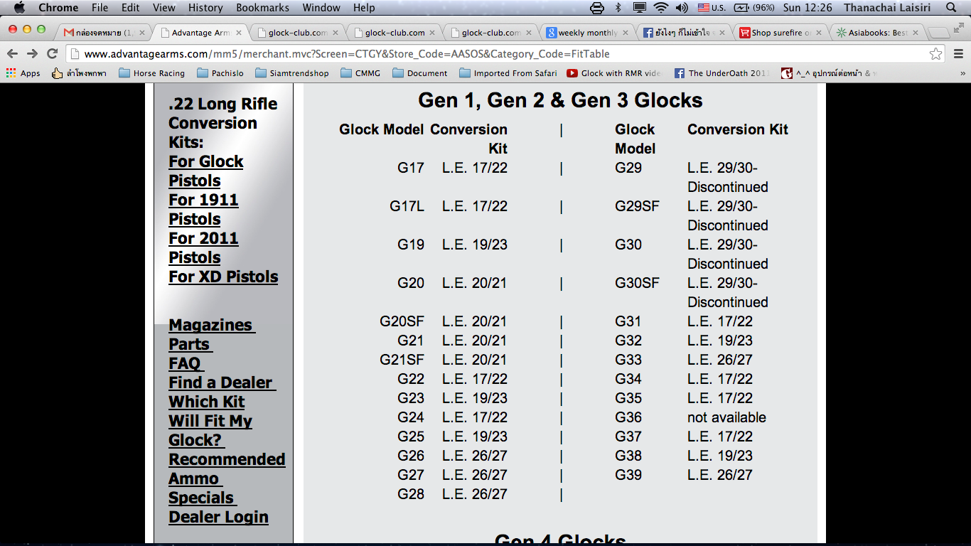Open the Thanachai Laisiri user menu

click(x=889, y=8)
